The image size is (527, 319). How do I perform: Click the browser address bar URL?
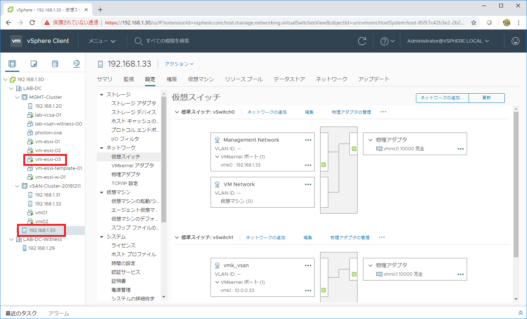pyautogui.click(x=285, y=23)
